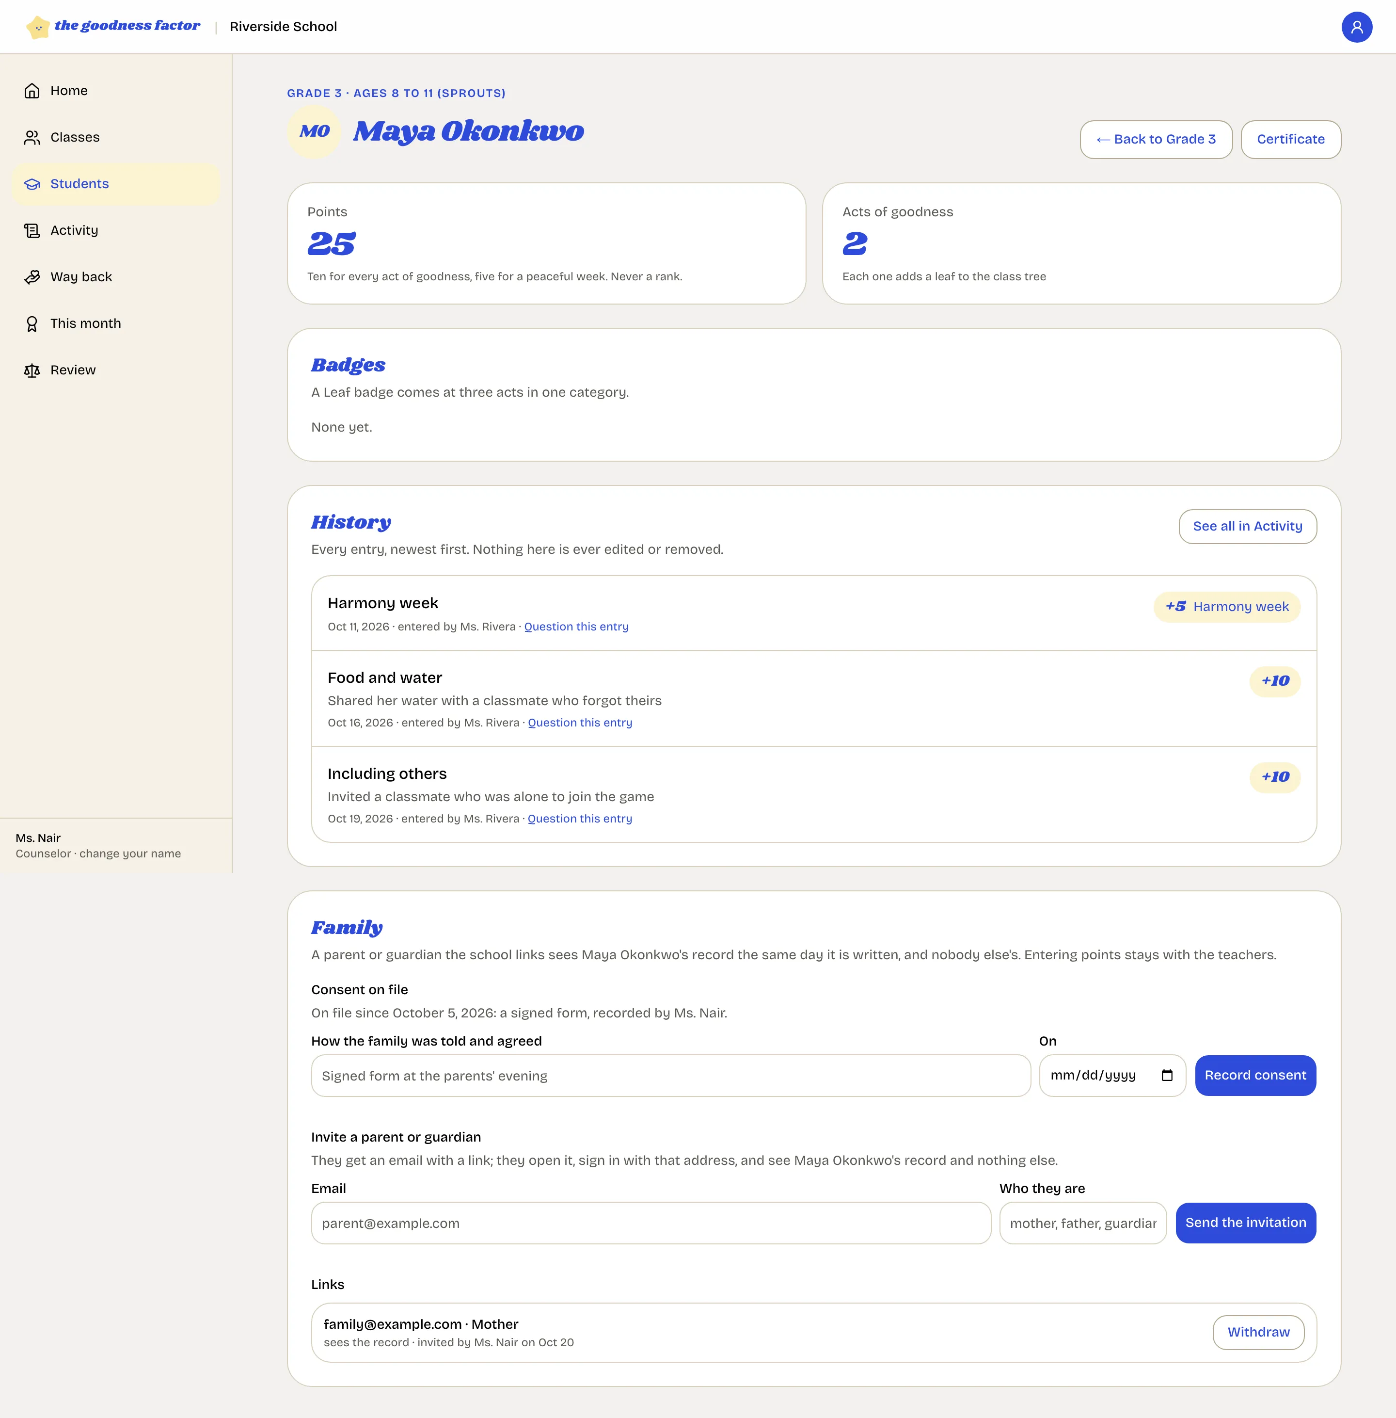Viewport: 1396px width, 1418px height.
Task: Open the Home menu item
Action: point(115,91)
